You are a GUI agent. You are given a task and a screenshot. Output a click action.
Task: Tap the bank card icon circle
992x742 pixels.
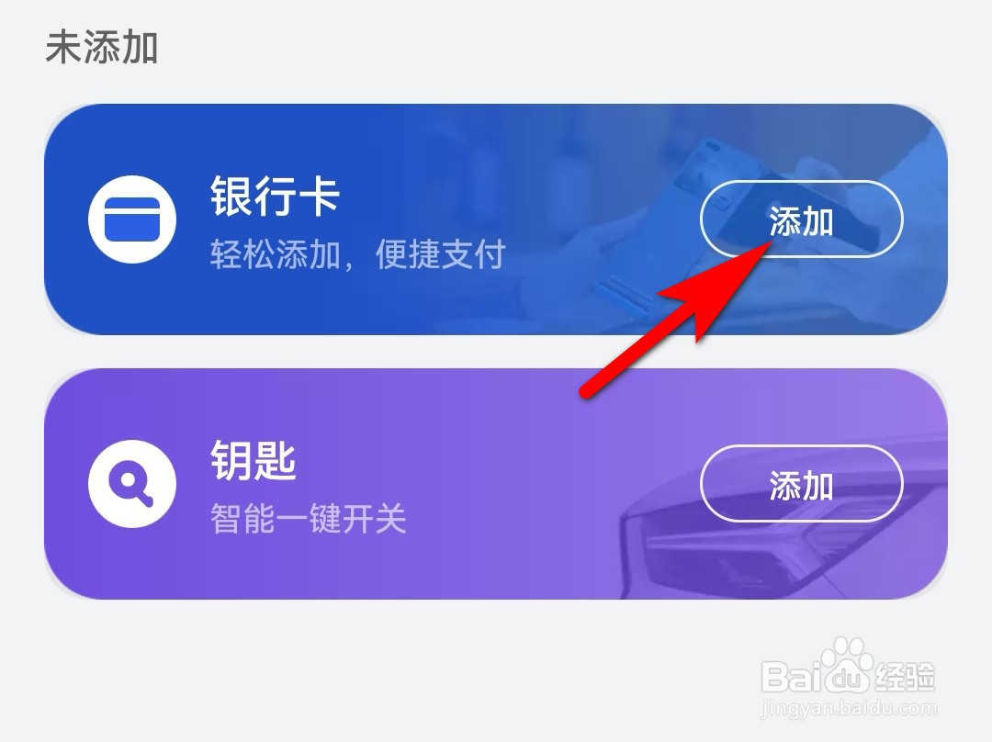coord(132,219)
